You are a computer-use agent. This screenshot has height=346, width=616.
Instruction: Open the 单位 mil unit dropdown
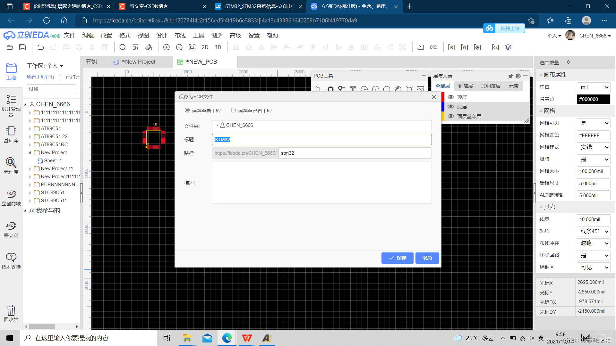coord(593,87)
